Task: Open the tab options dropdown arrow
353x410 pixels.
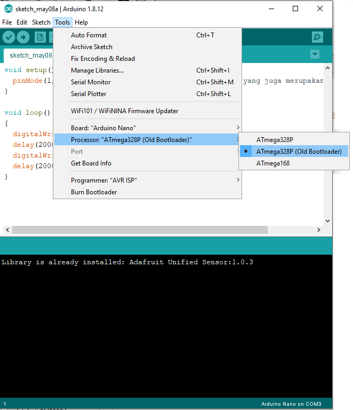Action: click(315, 54)
